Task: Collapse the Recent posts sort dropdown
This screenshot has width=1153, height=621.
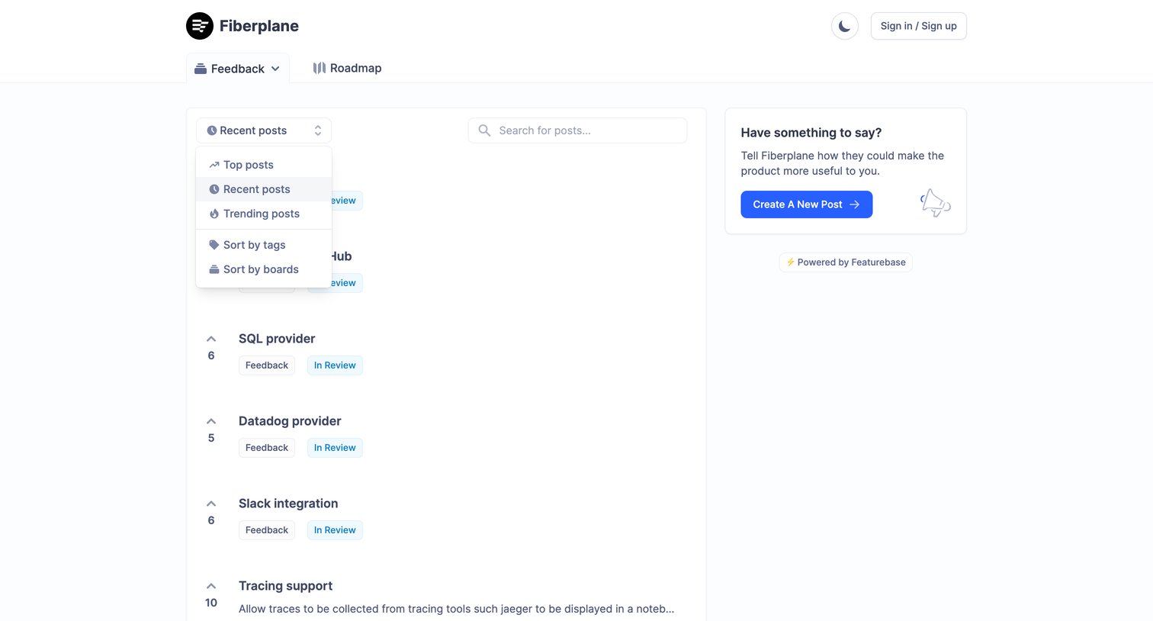Action: (264, 130)
